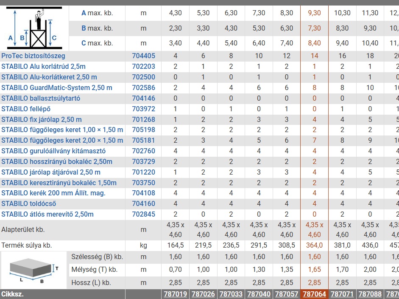Click article number 705181
This screenshot has width=399, height=299.
click(143, 141)
